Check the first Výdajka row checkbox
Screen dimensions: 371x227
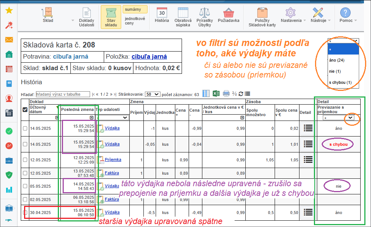(25, 128)
